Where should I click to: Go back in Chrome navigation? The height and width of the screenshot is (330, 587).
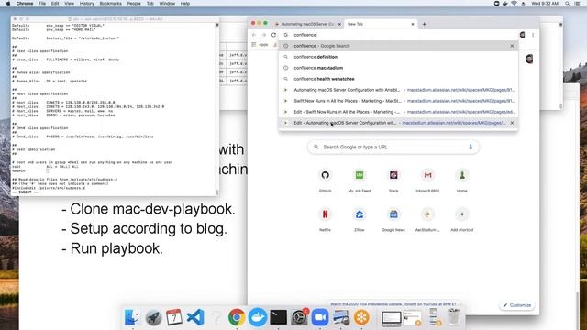(254, 35)
